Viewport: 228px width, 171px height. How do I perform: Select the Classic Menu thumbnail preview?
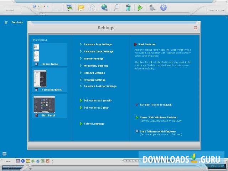pyautogui.click(x=36, y=53)
